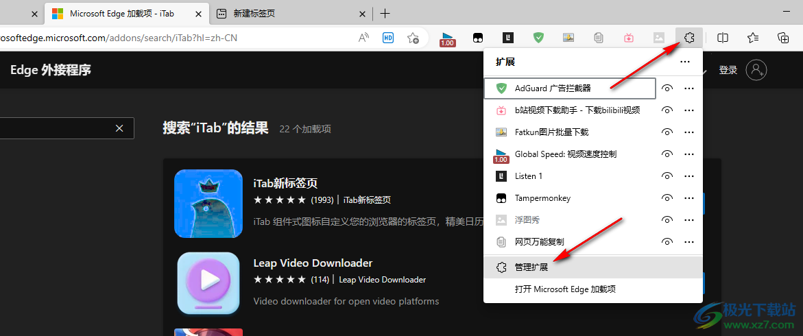Open more actions for Tampermonkey

689,198
